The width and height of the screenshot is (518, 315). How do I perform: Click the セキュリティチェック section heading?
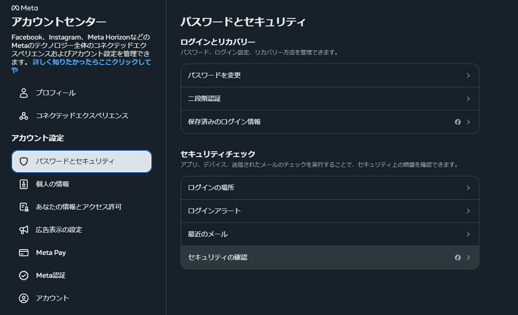(218, 154)
